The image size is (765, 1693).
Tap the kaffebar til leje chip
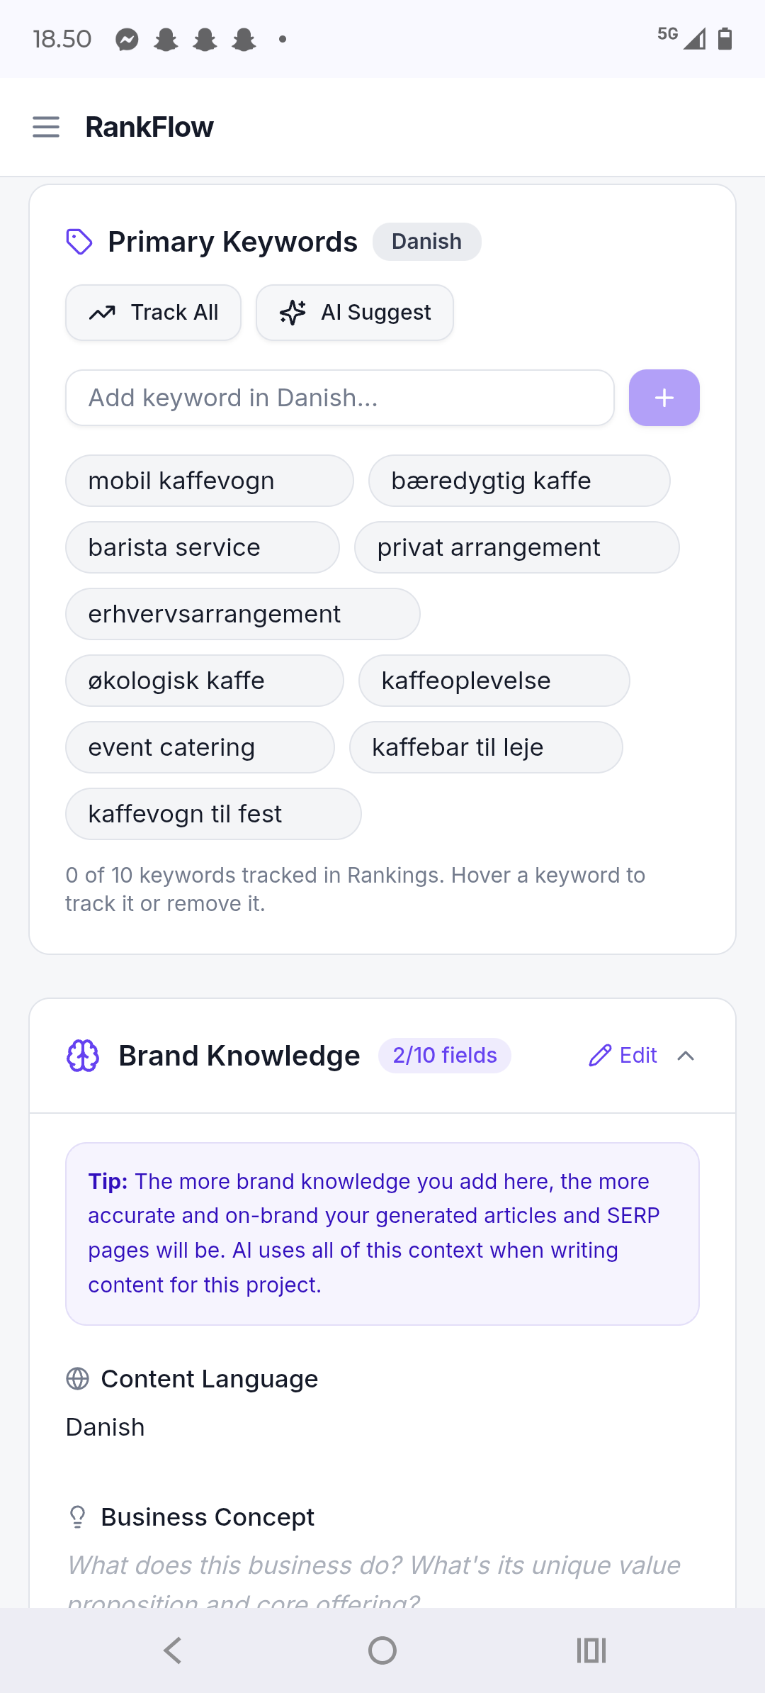pyautogui.click(x=486, y=747)
